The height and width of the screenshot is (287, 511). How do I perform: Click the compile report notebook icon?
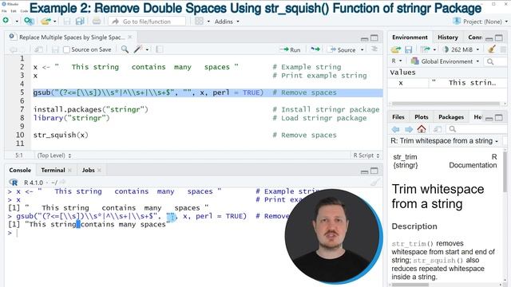pyautogui.click(x=160, y=49)
